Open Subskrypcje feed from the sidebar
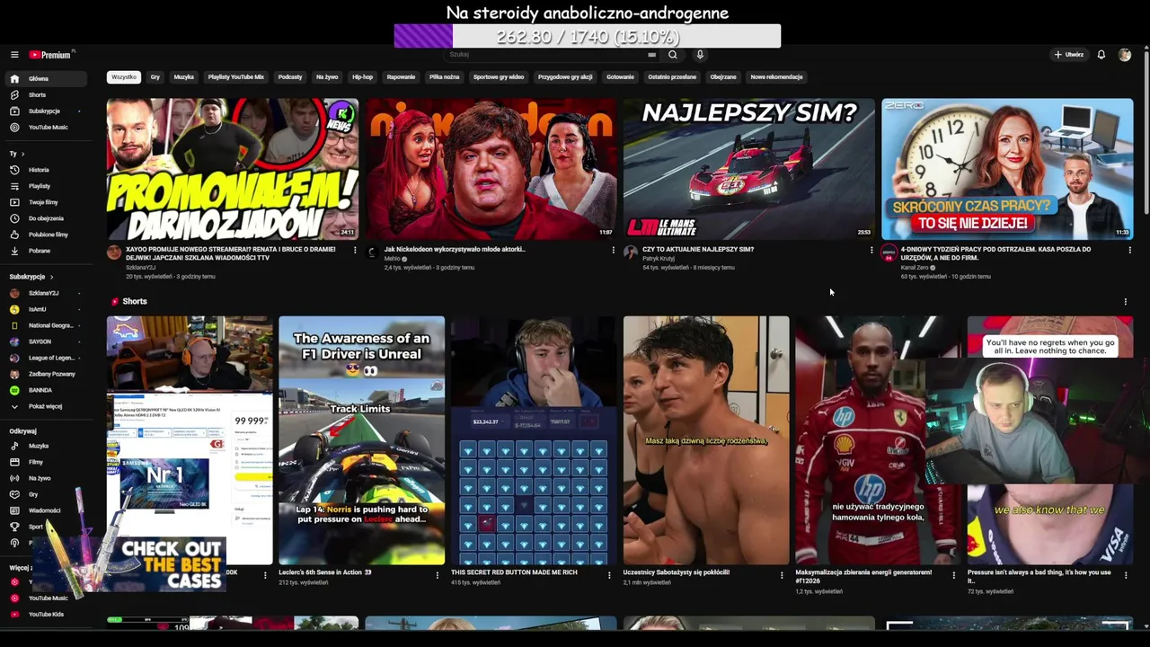 44,111
